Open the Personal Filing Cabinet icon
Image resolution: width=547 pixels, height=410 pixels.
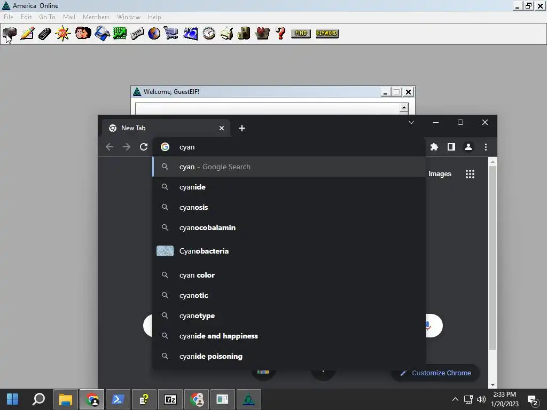click(x=244, y=34)
